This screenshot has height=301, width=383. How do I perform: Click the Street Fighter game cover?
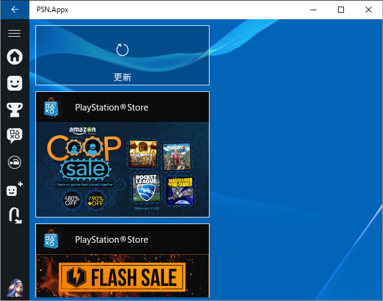[143, 154]
